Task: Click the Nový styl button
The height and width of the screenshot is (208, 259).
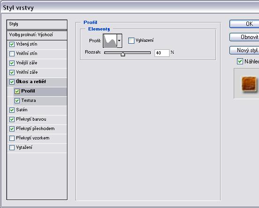Action: [x=244, y=50]
